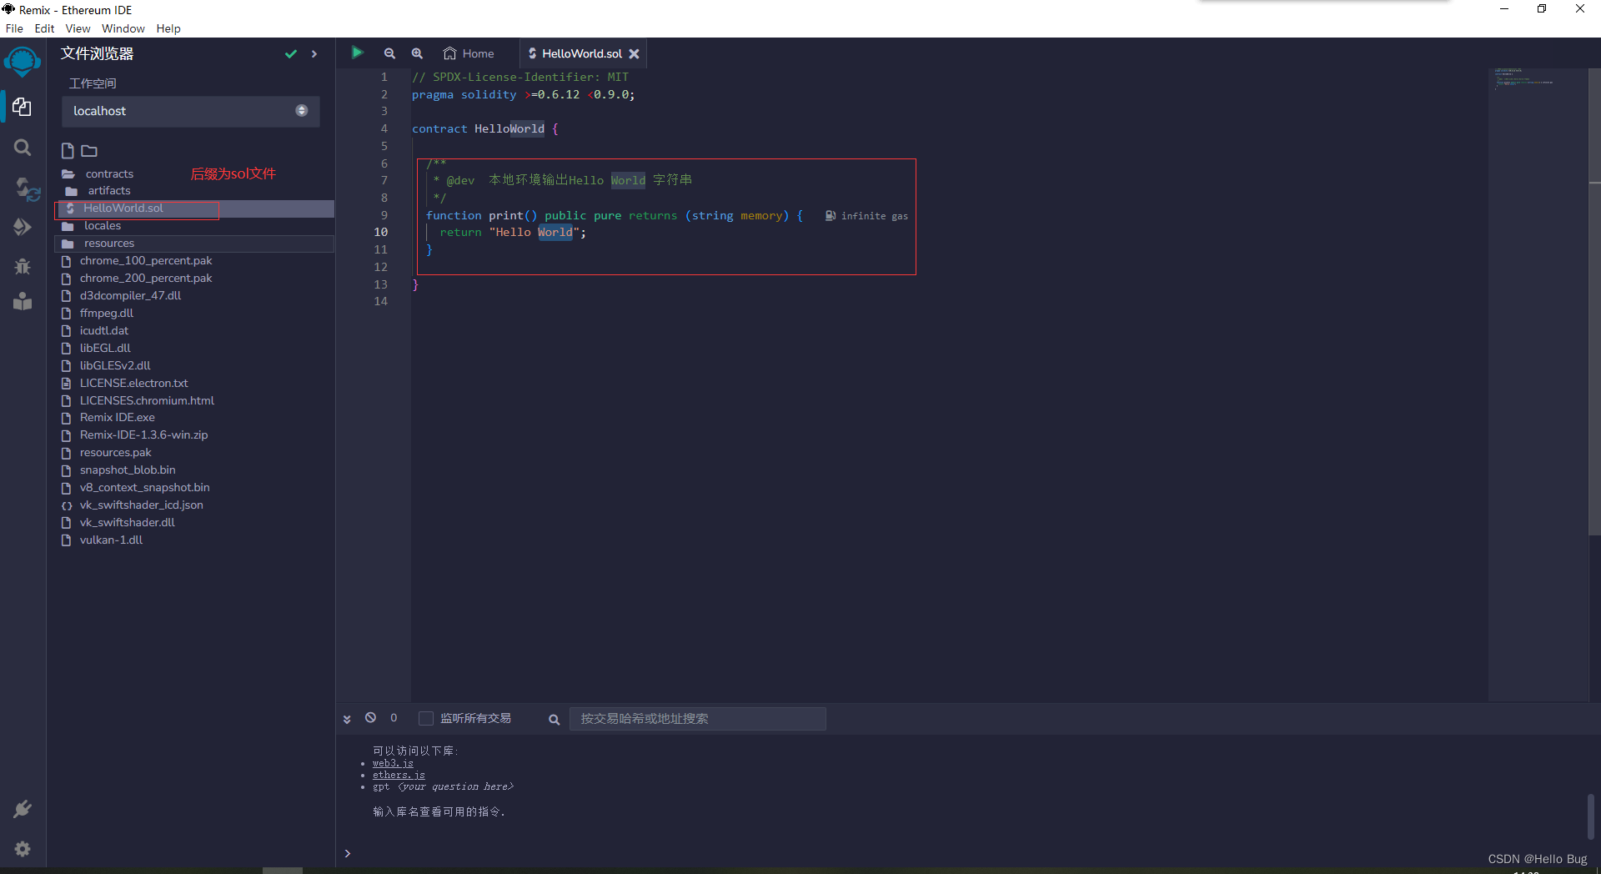Switch to the Home tab
The image size is (1601, 874).
tap(469, 53)
